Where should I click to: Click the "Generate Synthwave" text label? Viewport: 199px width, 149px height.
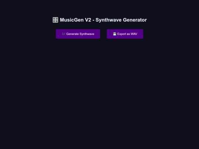[80, 34]
